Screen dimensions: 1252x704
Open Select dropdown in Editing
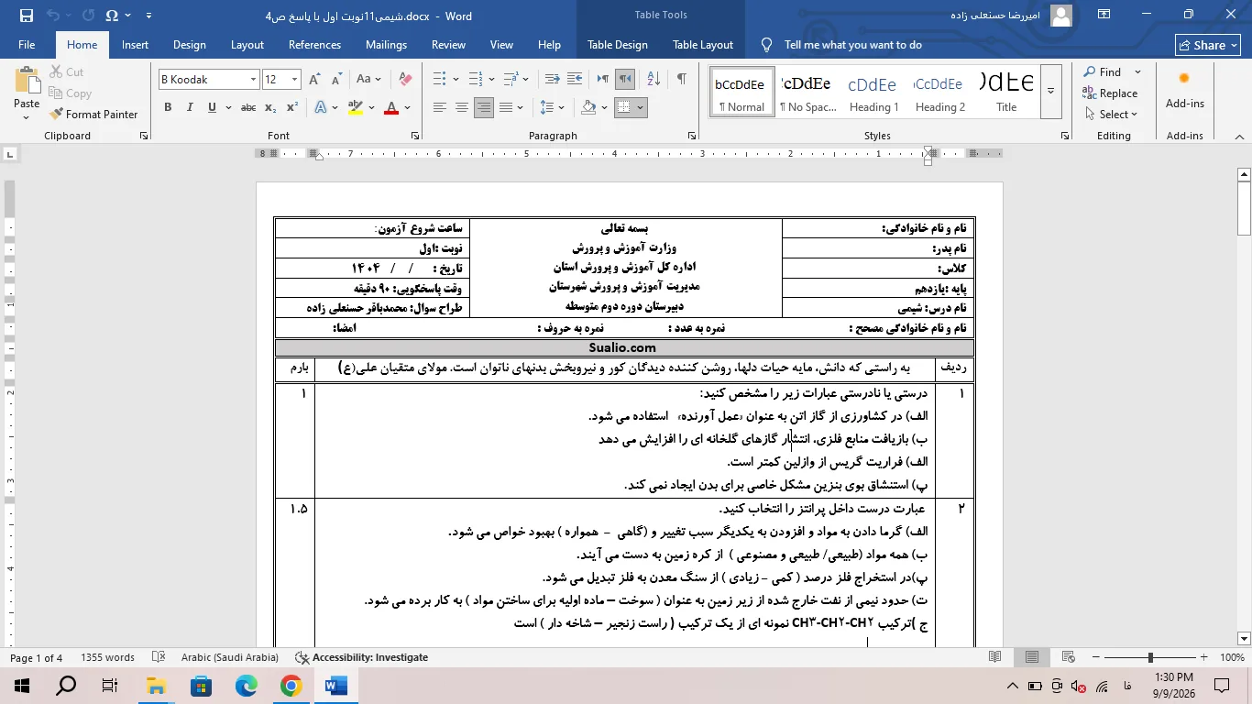click(x=1110, y=114)
